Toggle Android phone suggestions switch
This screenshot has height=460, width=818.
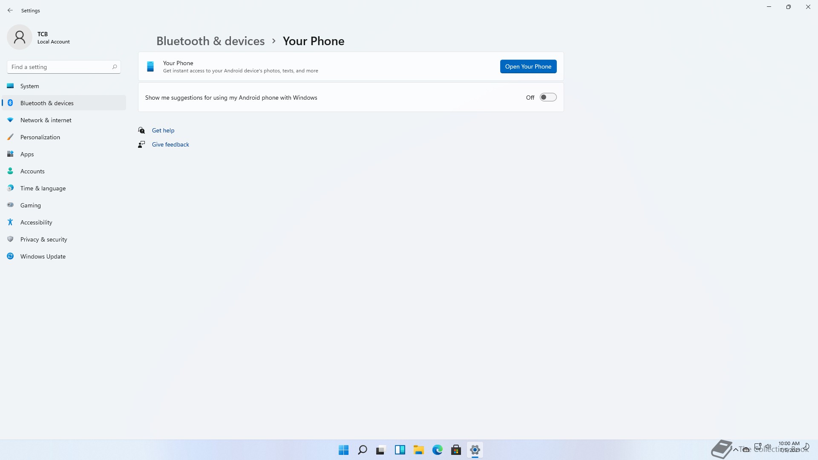click(548, 97)
